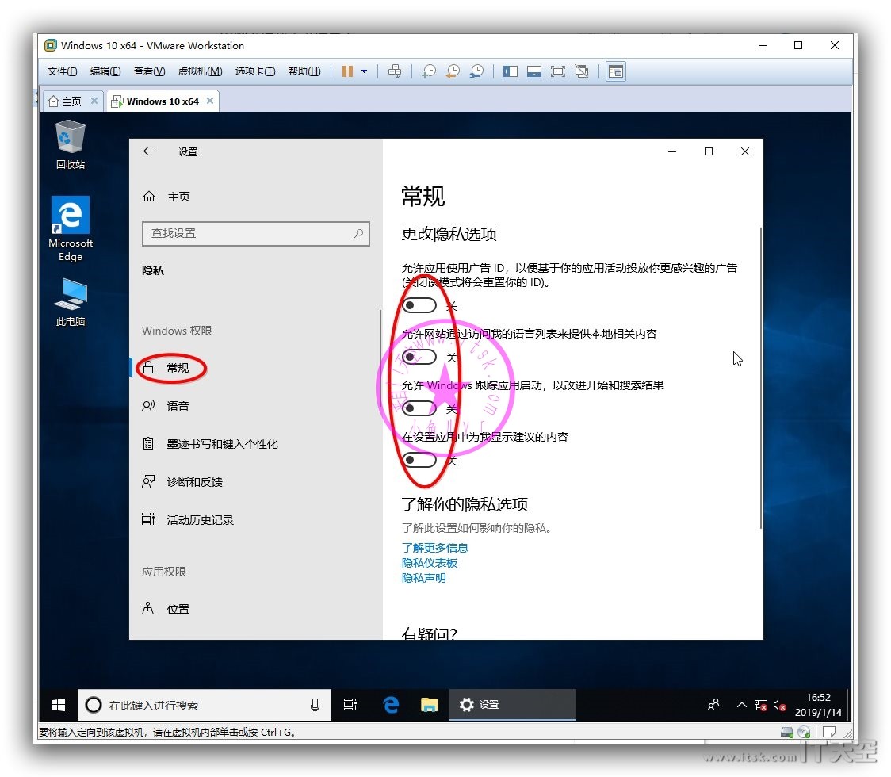
Task: Click the console view toolbar icon
Action: point(616,71)
